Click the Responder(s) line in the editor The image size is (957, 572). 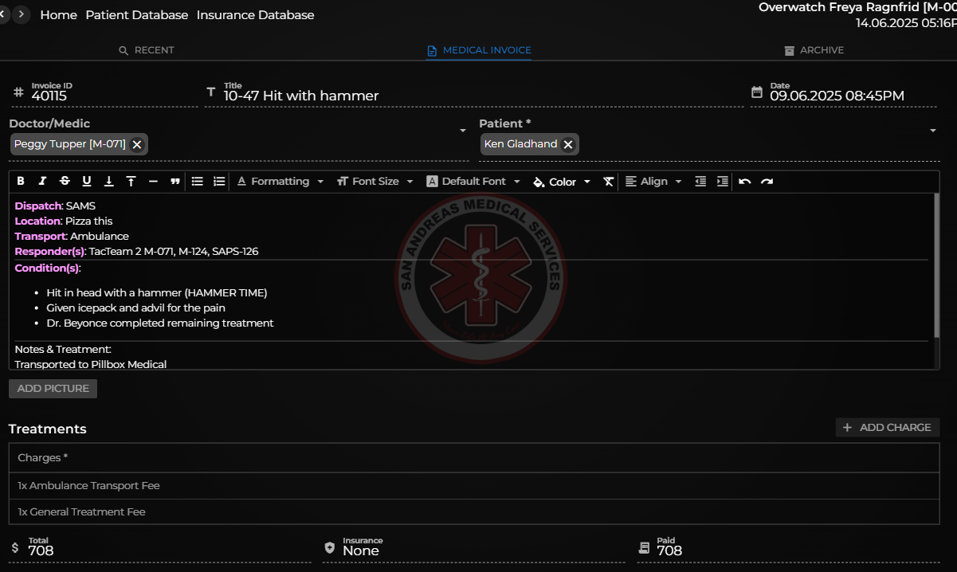tap(136, 252)
